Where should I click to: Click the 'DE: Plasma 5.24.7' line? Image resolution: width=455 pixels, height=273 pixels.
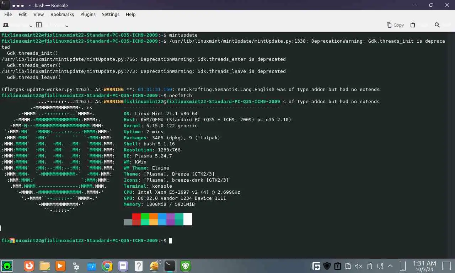pyautogui.click(x=148, y=156)
